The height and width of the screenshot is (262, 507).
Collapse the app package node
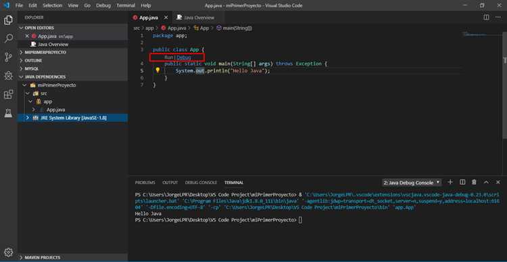tap(30, 102)
